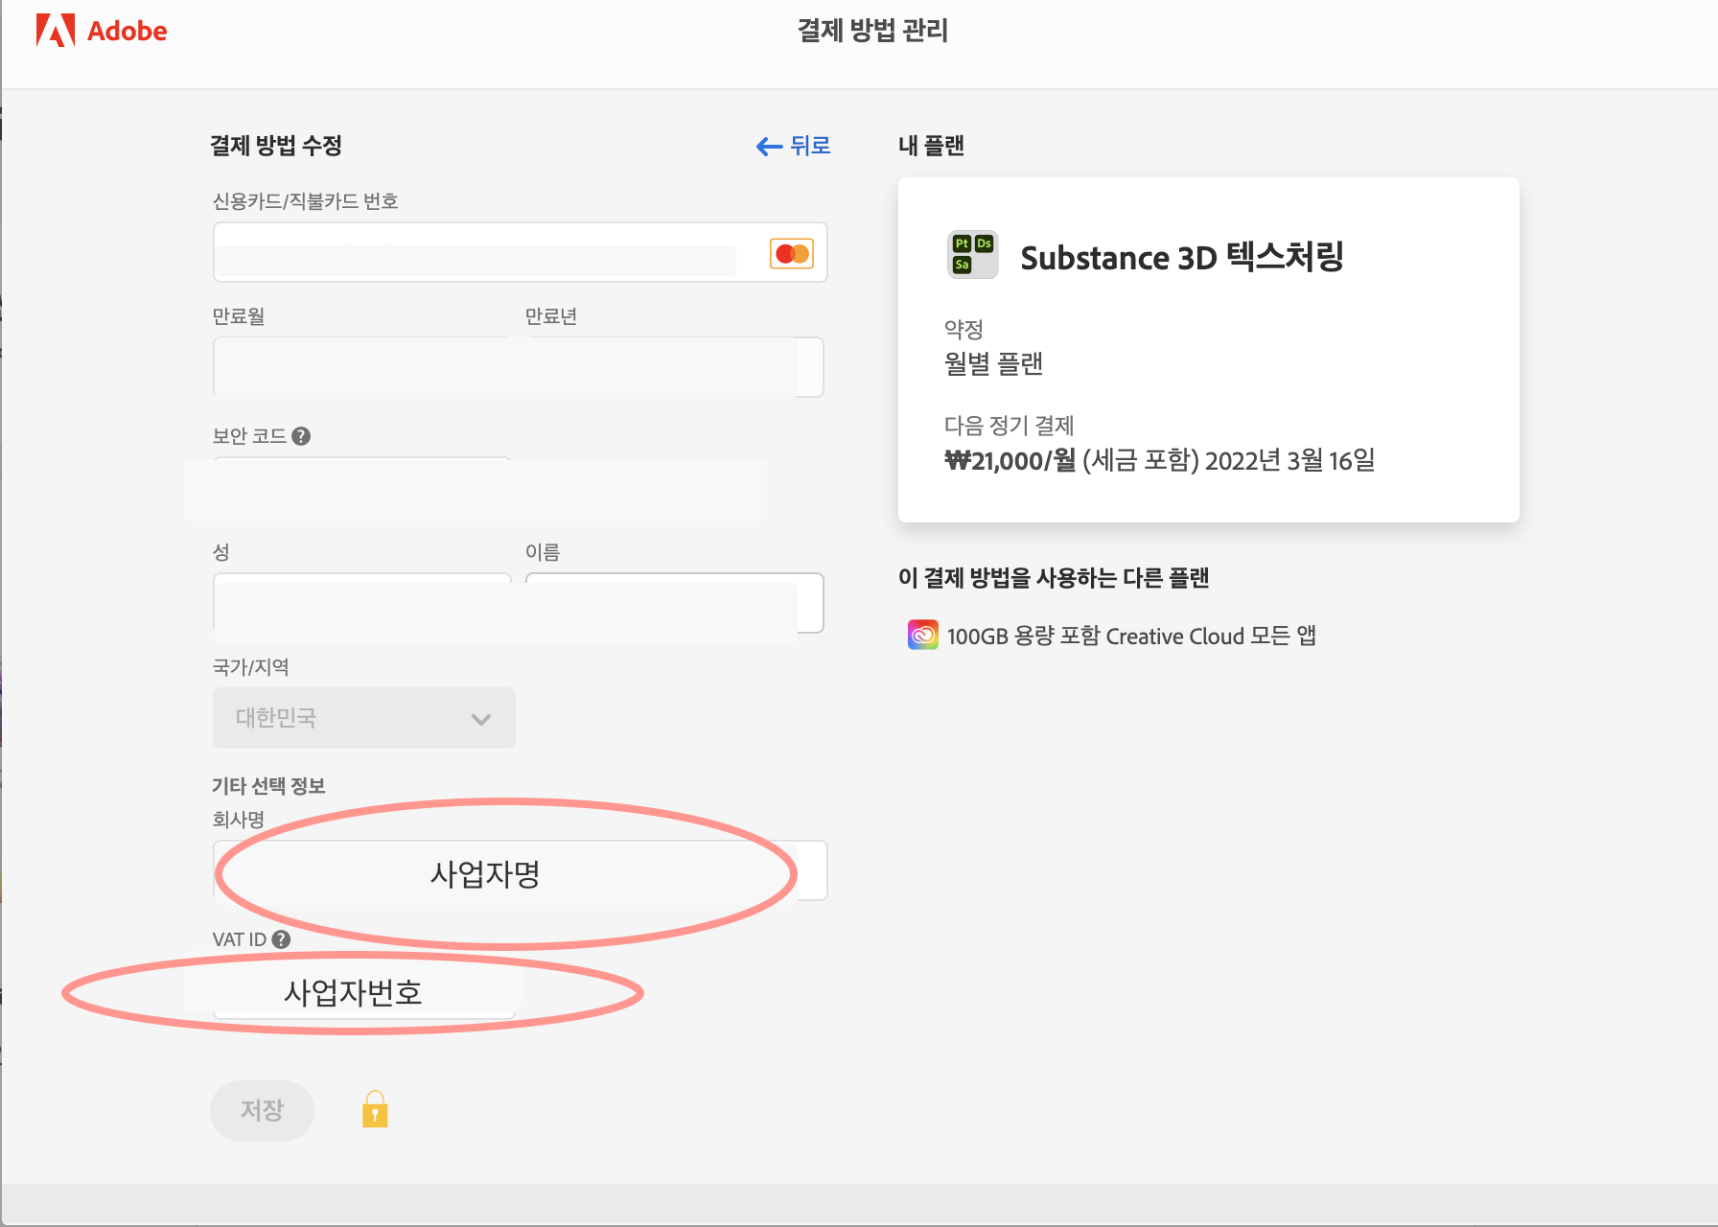The width and height of the screenshot is (1718, 1227).
Task: Click the Substance 3D app icon
Action: (x=972, y=254)
